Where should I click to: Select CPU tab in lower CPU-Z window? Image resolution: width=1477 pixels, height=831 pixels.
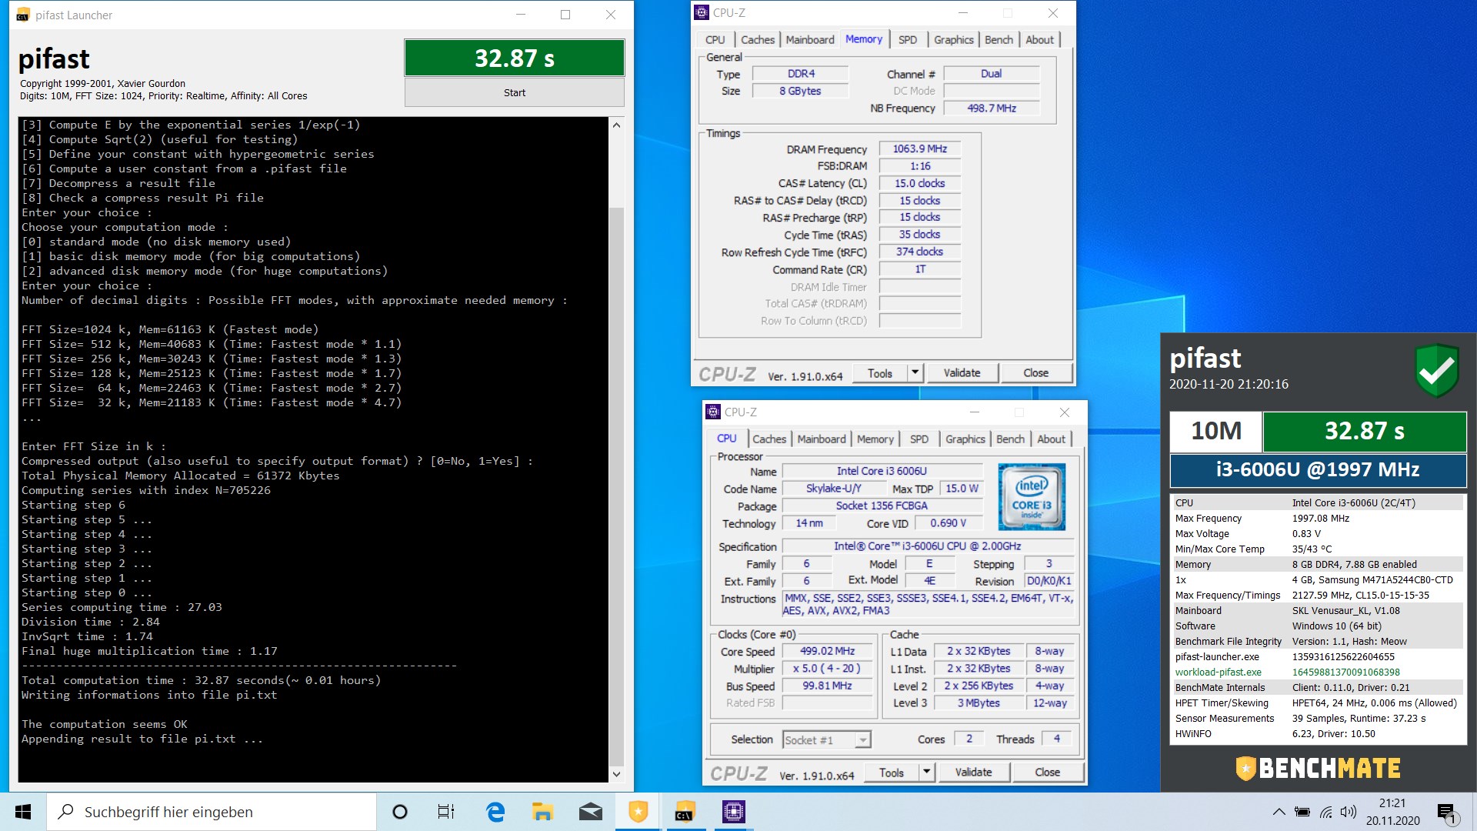click(x=726, y=439)
